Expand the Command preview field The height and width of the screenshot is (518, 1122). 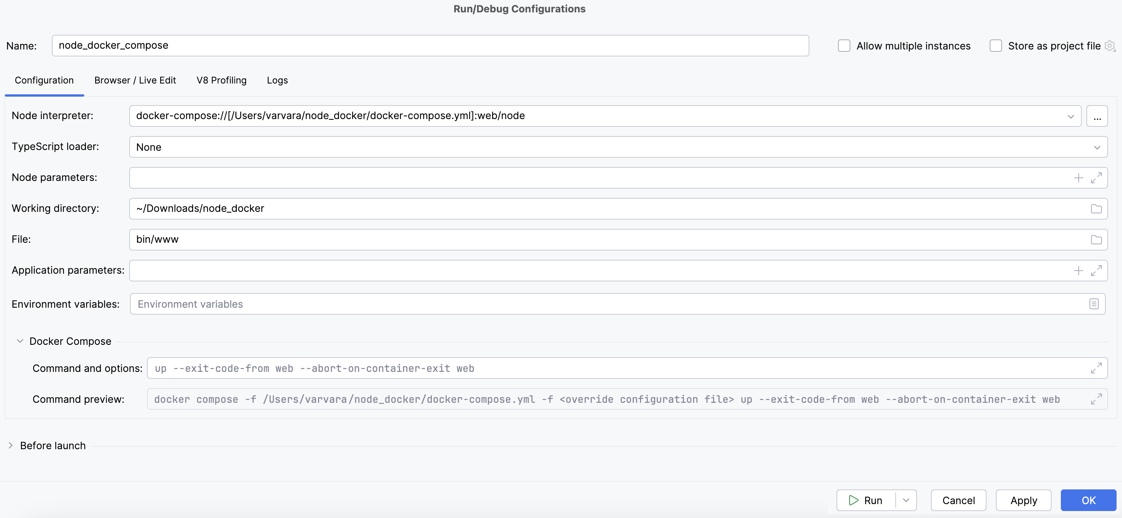[x=1096, y=399]
